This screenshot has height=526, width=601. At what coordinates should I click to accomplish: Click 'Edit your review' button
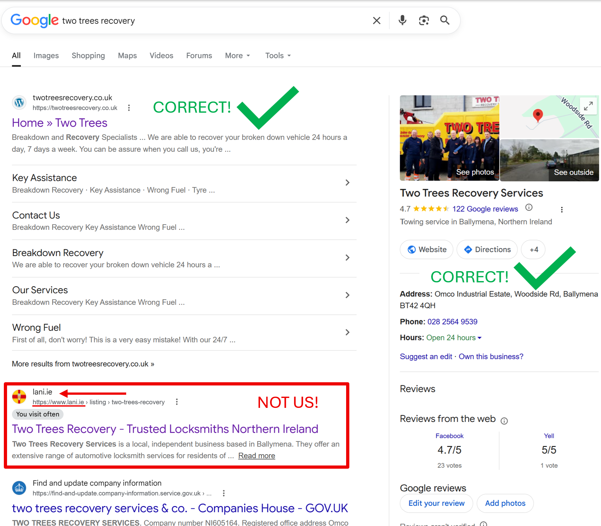click(x=436, y=503)
